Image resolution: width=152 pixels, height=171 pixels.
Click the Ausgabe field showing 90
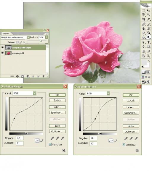[93, 143]
